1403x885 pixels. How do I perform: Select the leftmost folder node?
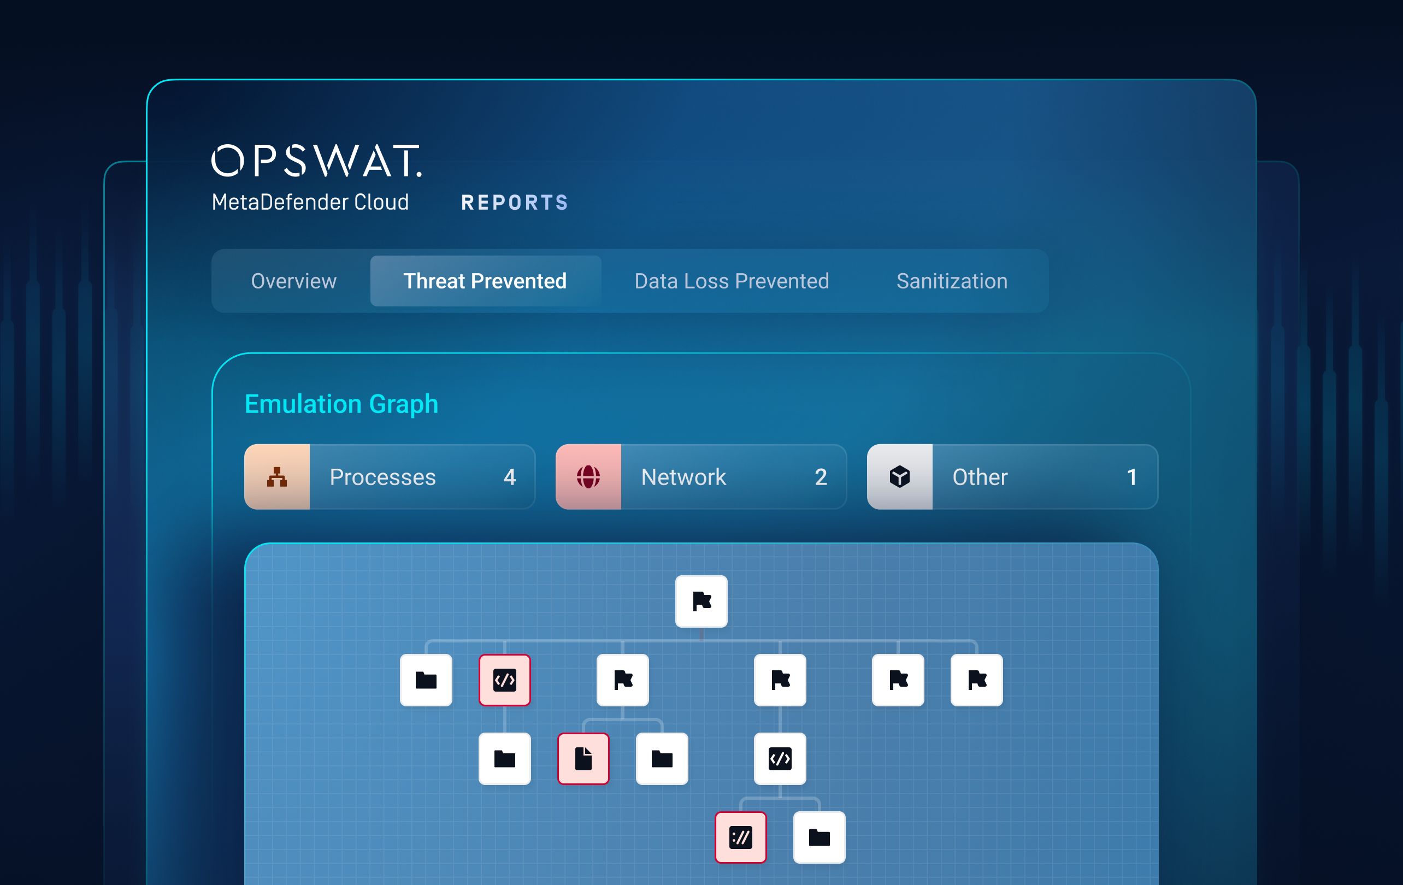pyautogui.click(x=426, y=680)
